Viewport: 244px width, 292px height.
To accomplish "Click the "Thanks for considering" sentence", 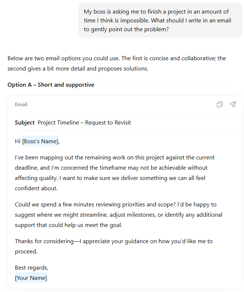I will [113, 241].
